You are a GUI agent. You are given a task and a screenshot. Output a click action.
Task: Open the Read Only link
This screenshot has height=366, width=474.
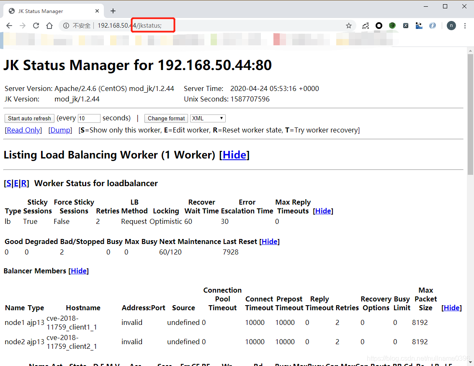pyautogui.click(x=23, y=130)
